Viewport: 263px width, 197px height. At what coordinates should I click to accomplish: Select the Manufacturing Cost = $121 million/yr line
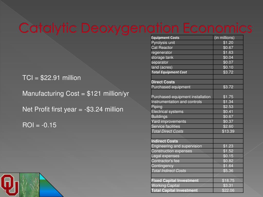tap(76, 93)
